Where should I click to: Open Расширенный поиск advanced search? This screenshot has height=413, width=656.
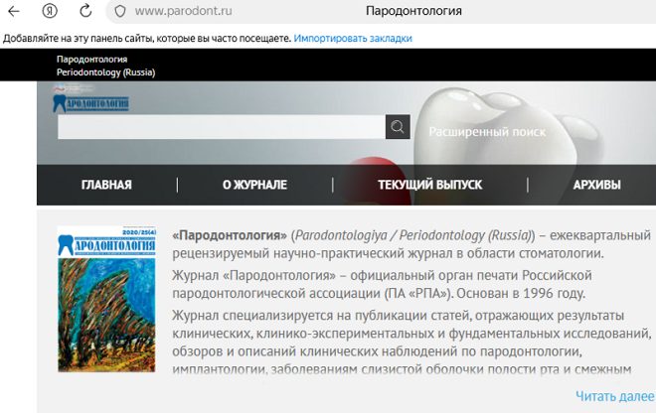[x=487, y=132]
